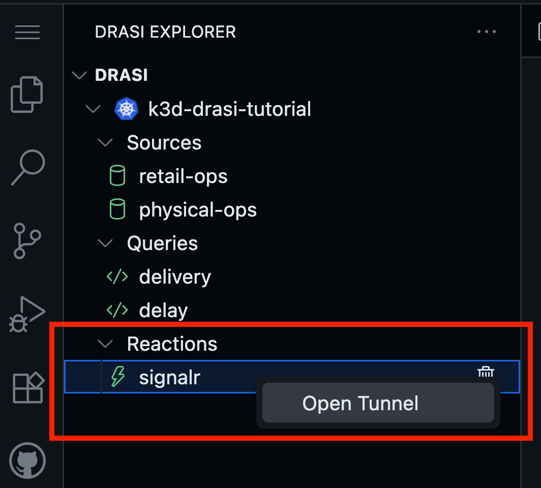Collapse the Queries group
Image resolution: width=541 pixels, height=488 pixels.
click(105, 243)
